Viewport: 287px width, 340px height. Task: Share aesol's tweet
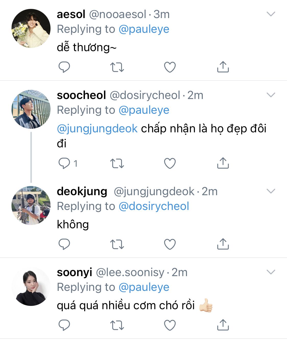pyautogui.click(x=223, y=67)
